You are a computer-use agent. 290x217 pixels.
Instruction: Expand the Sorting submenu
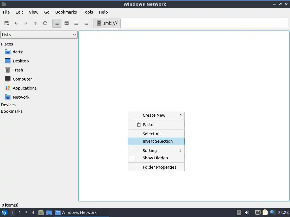click(156, 151)
